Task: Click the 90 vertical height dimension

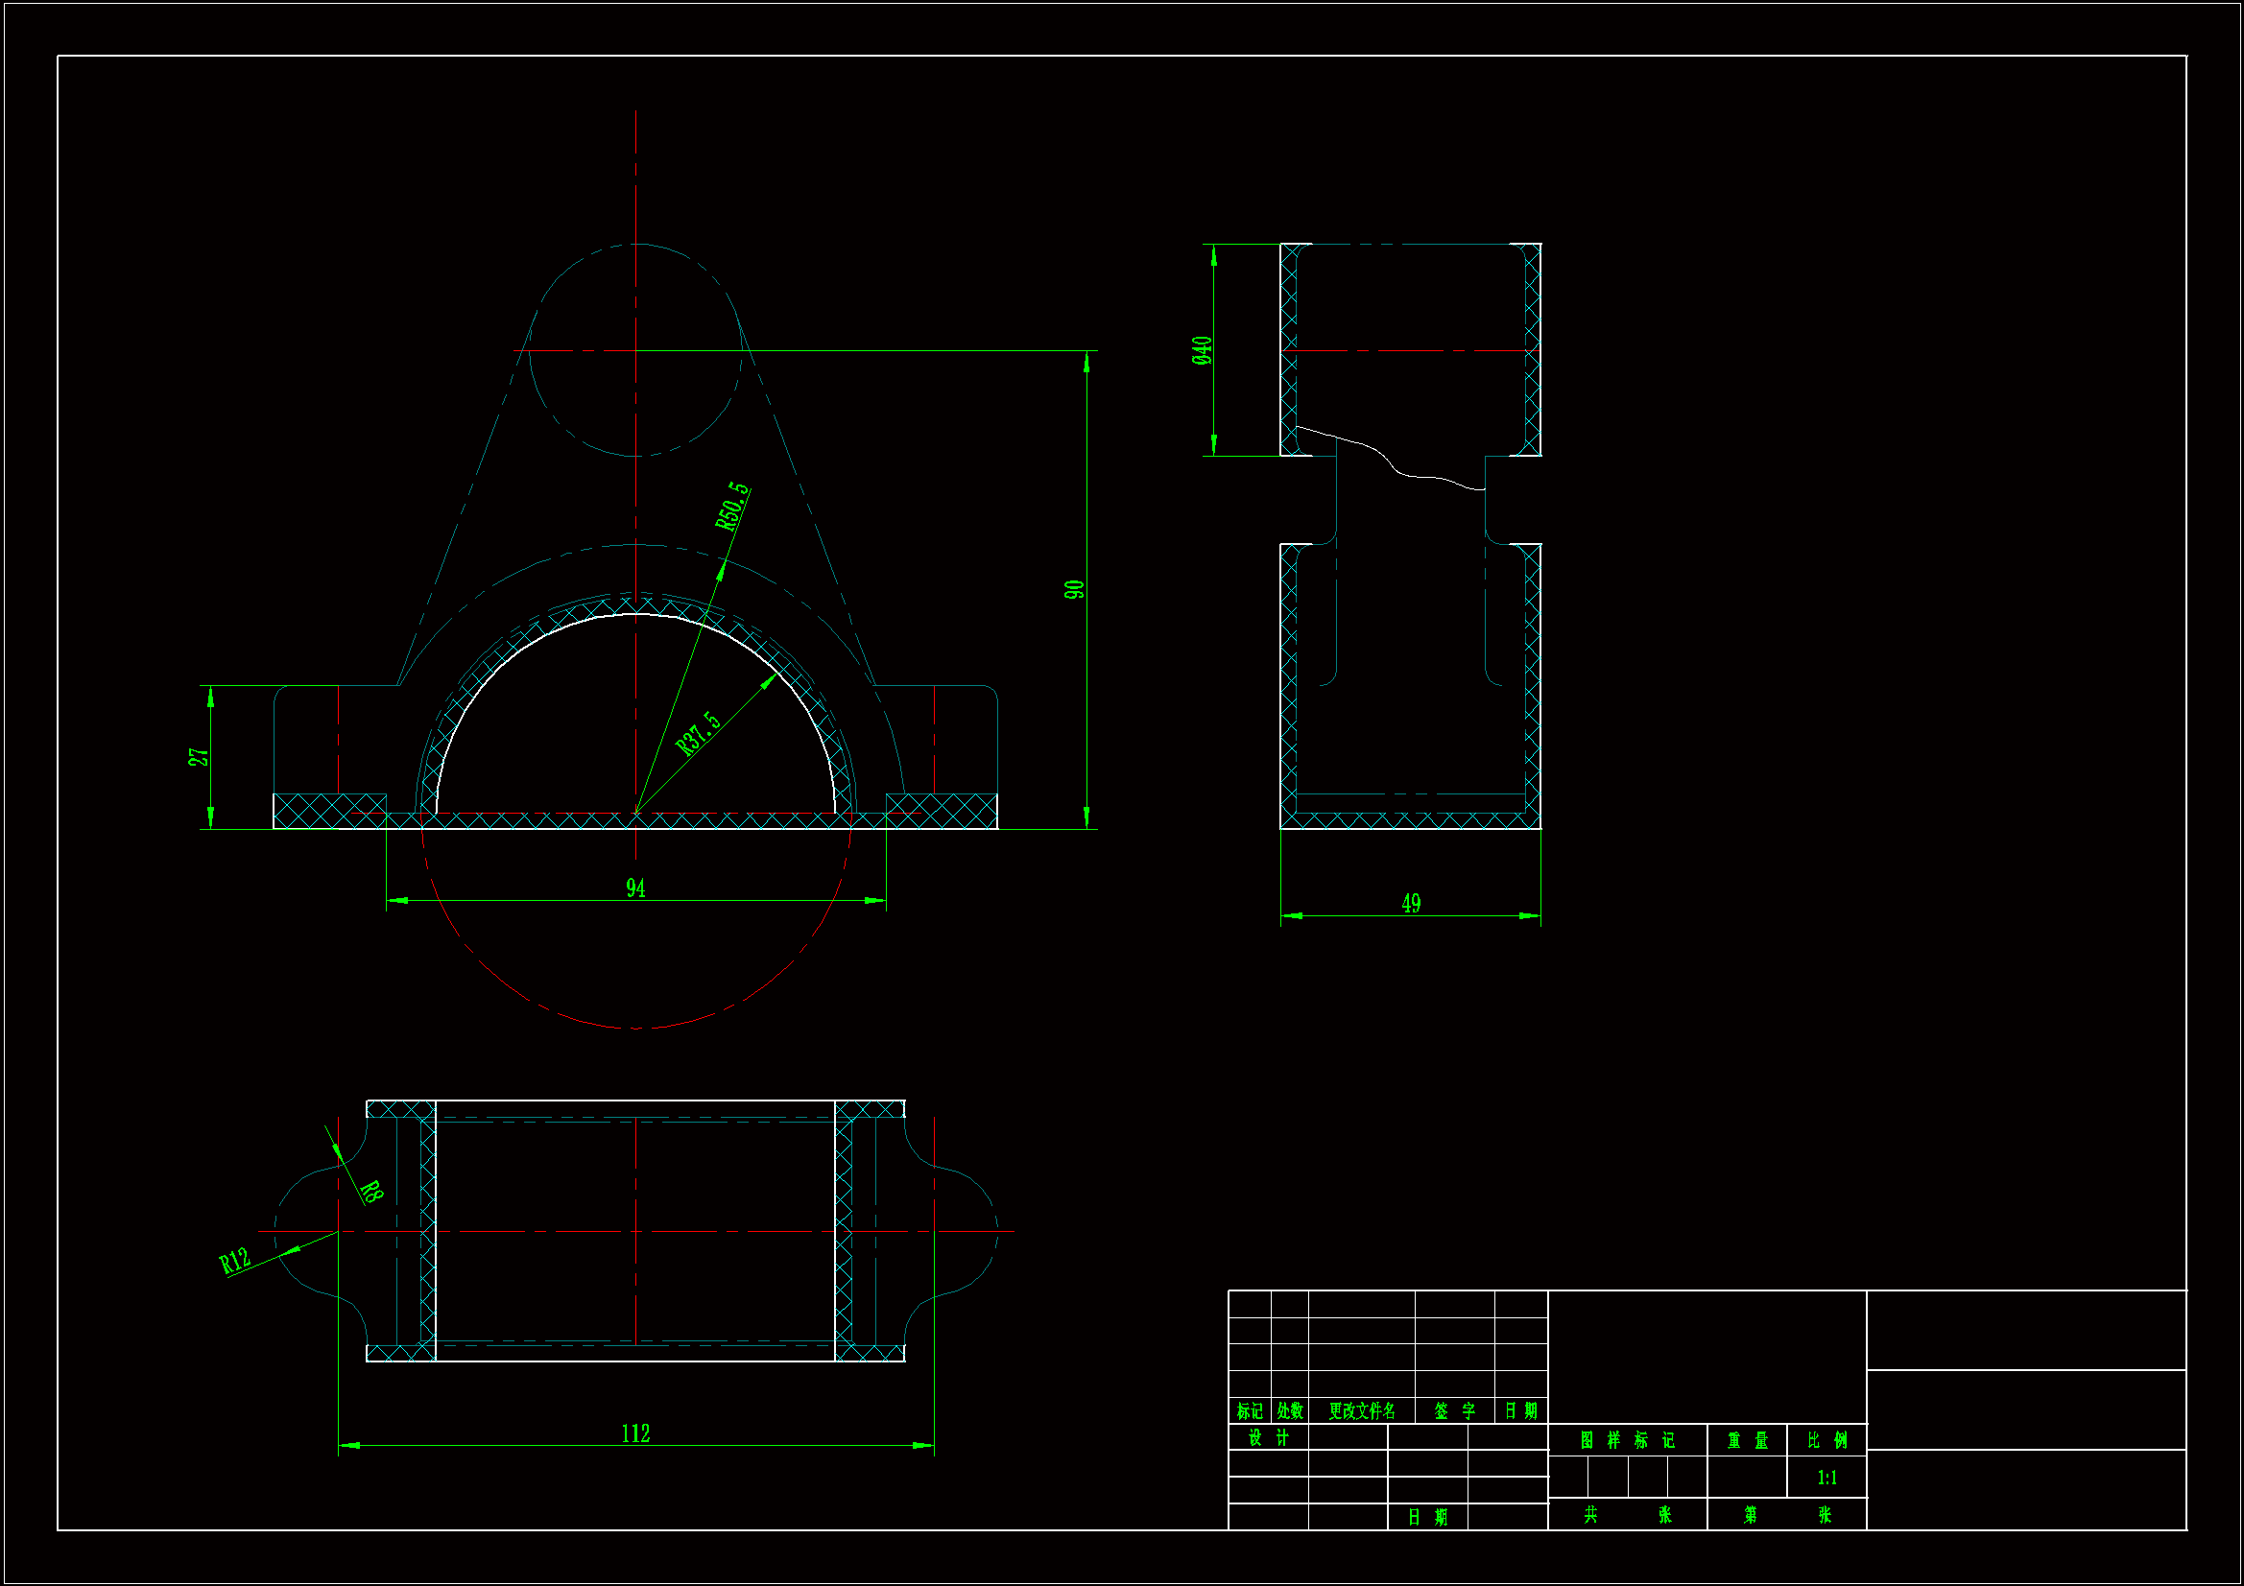Action: [x=1074, y=589]
